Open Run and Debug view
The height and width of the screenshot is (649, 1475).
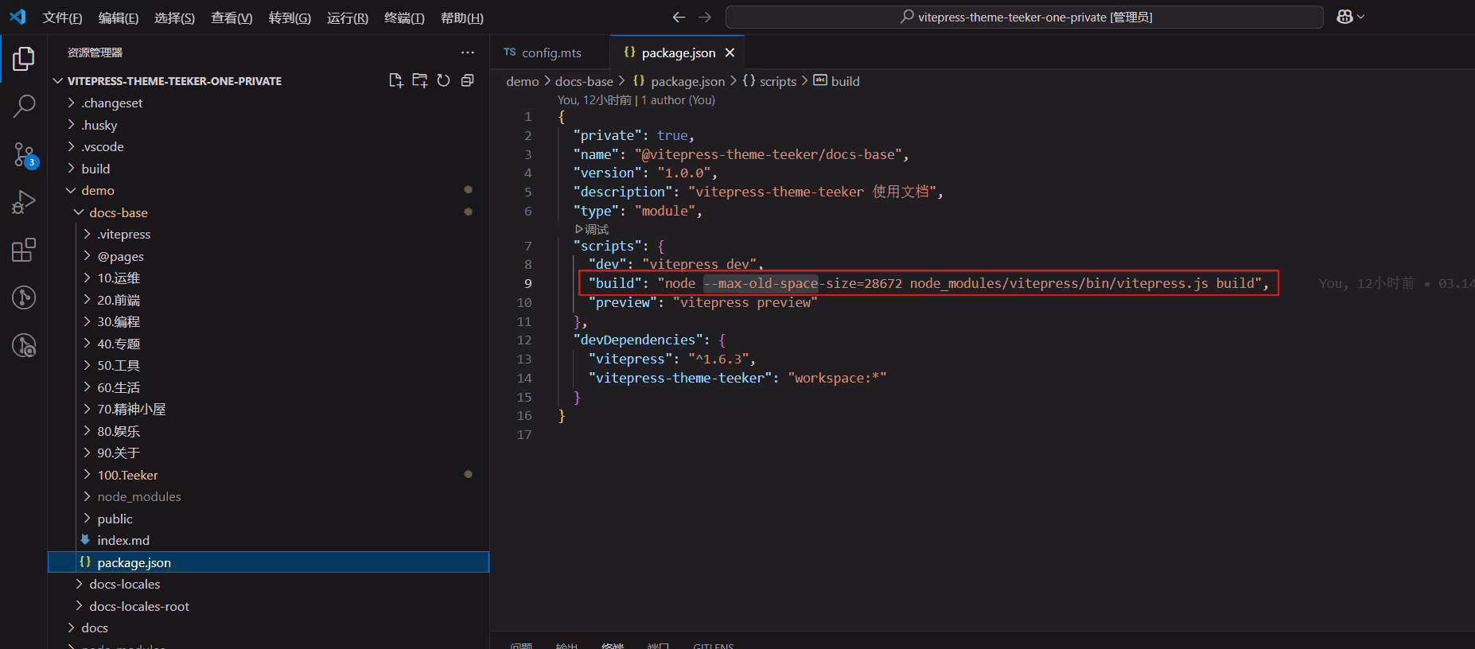coord(24,202)
